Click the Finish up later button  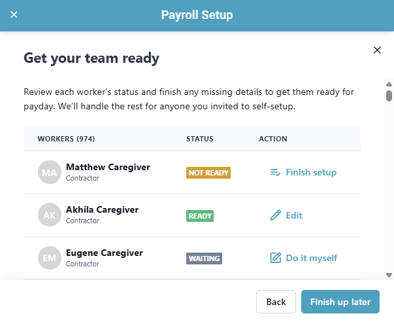pos(340,302)
